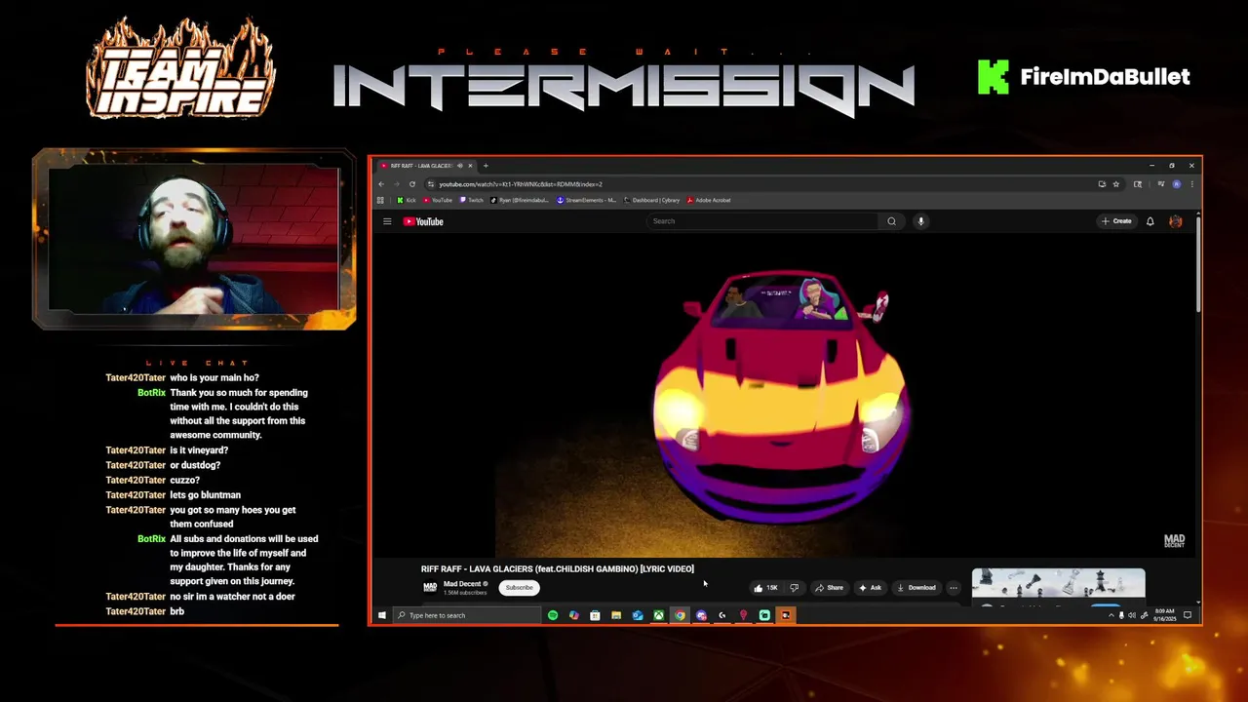Start voice search with microphone icon

tap(920, 221)
